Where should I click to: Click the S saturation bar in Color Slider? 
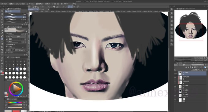[15, 108]
